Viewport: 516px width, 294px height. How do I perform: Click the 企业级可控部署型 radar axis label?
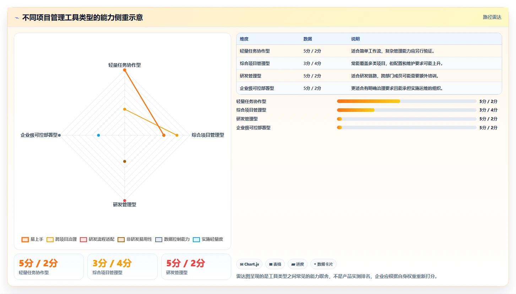pyautogui.click(x=39, y=135)
